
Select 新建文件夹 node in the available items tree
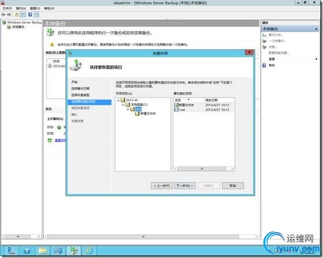pyautogui.click(x=148, y=113)
